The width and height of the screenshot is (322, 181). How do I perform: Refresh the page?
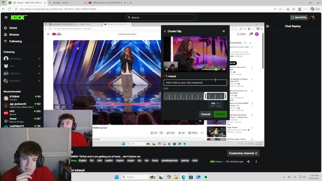[x=9, y=9]
